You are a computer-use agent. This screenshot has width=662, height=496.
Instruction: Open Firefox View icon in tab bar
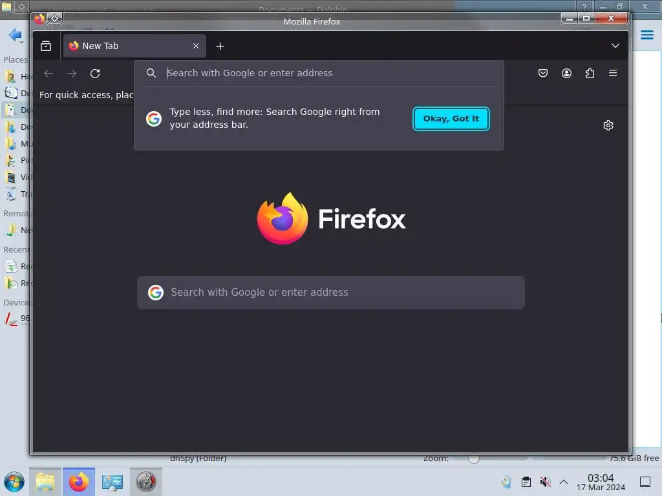pyautogui.click(x=46, y=46)
